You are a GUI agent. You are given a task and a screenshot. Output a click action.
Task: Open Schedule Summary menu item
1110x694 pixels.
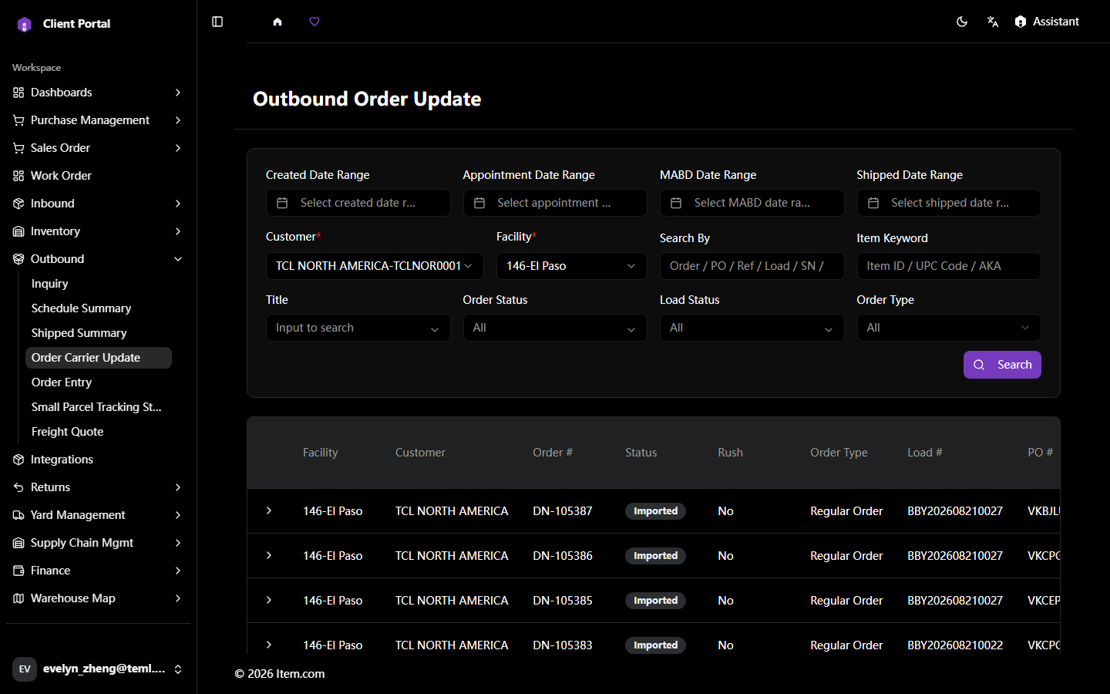coord(99,308)
